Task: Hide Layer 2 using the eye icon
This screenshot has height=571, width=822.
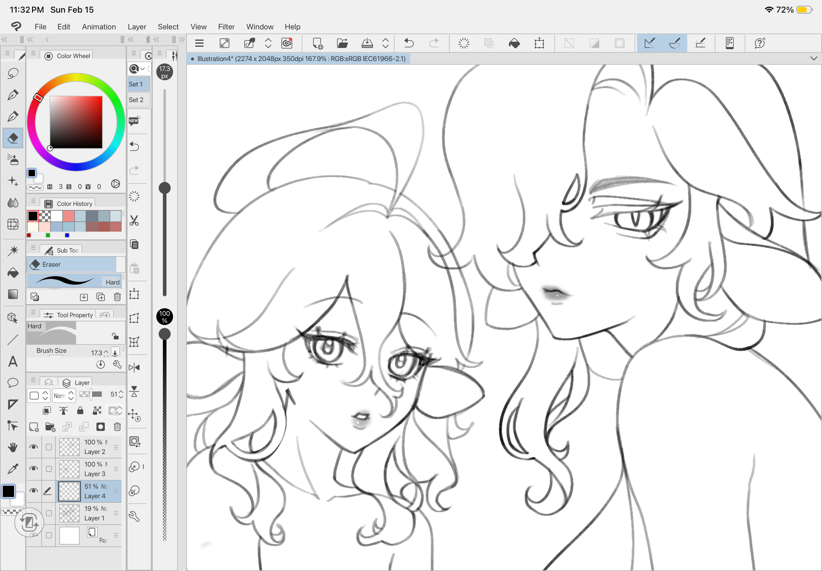Action: [x=34, y=447]
